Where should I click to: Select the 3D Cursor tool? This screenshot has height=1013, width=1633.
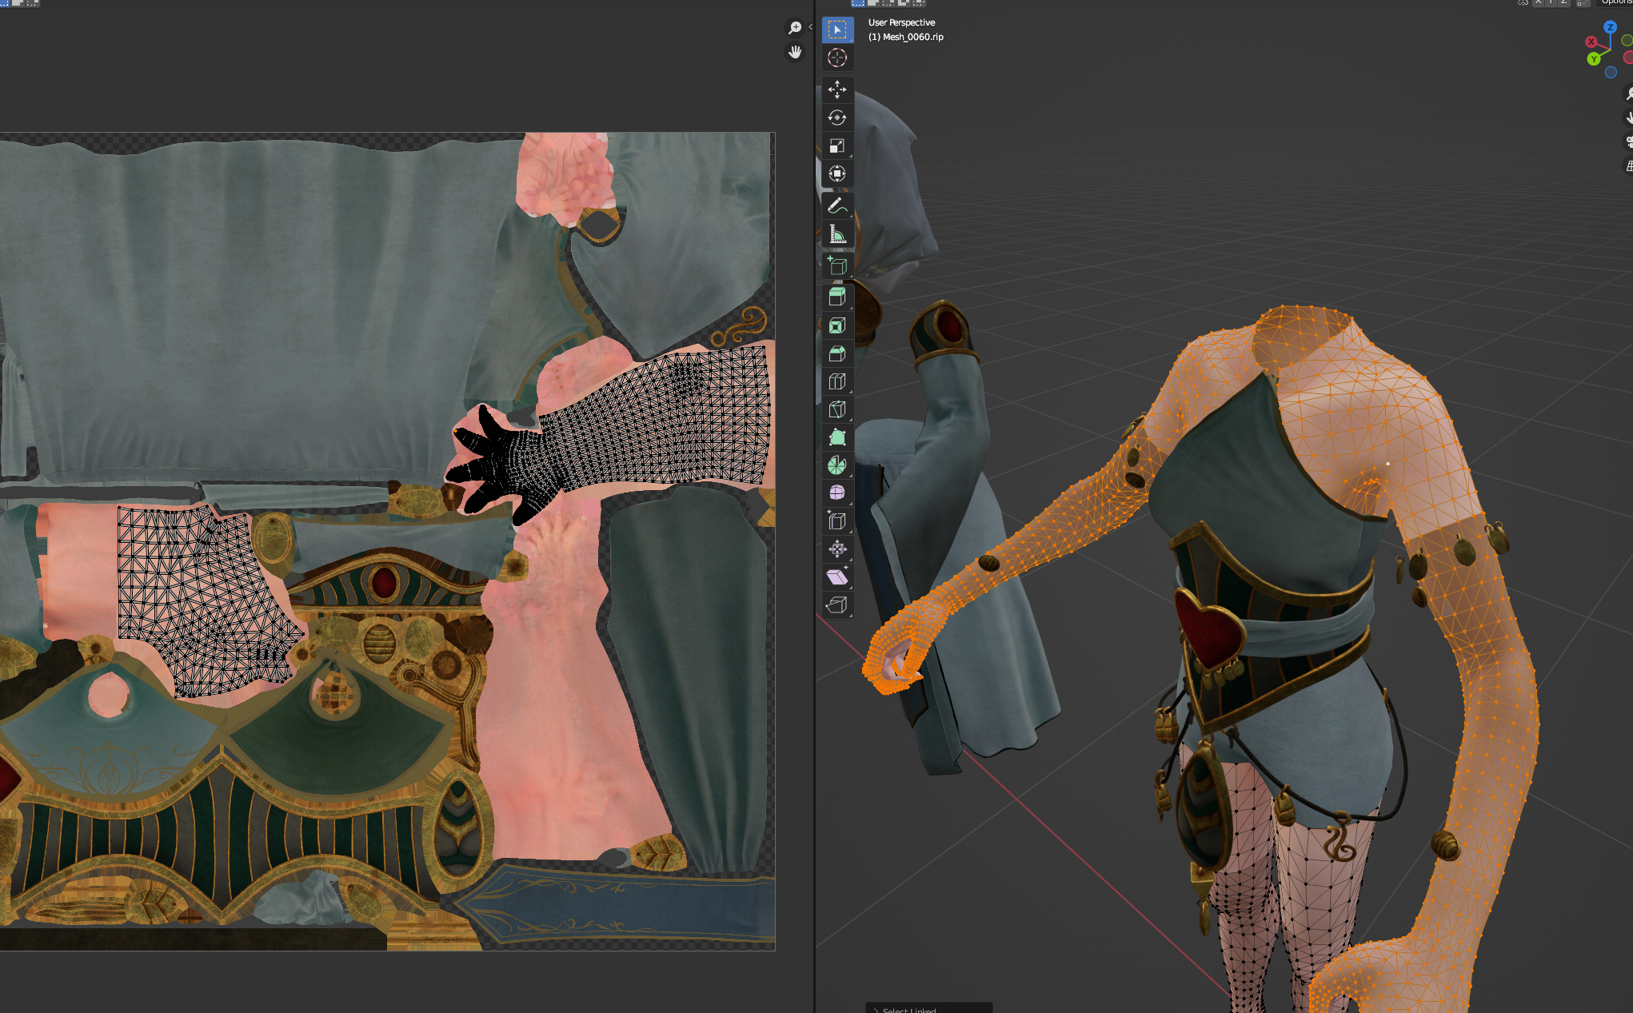click(x=836, y=58)
